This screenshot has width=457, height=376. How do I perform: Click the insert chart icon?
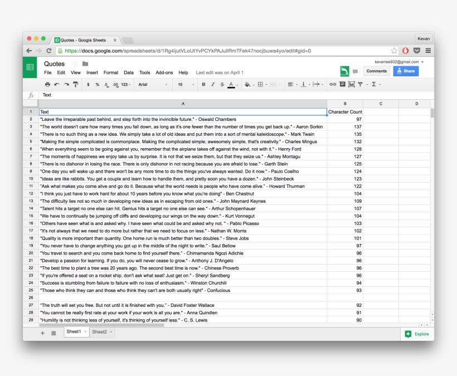[351, 85]
